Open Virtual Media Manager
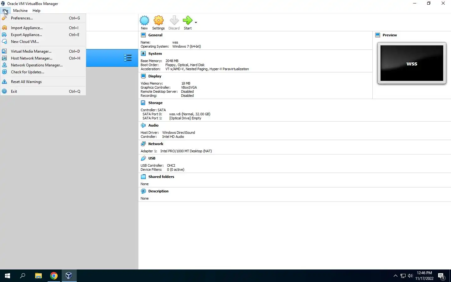This screenshot has height=282, width=451. 43,51
